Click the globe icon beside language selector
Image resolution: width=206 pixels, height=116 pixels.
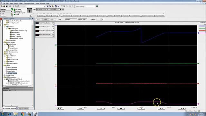coord(97,6)
